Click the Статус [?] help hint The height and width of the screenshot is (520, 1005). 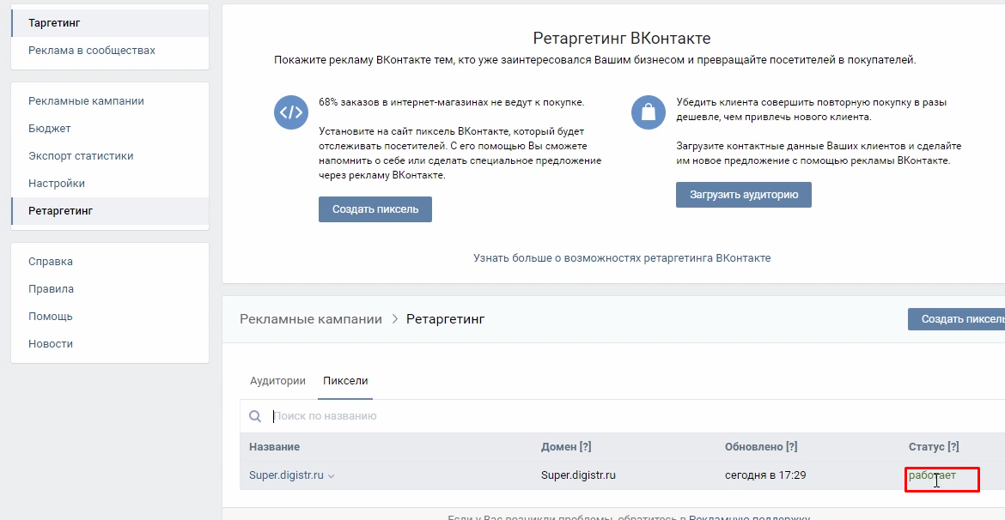click(953, 447)
